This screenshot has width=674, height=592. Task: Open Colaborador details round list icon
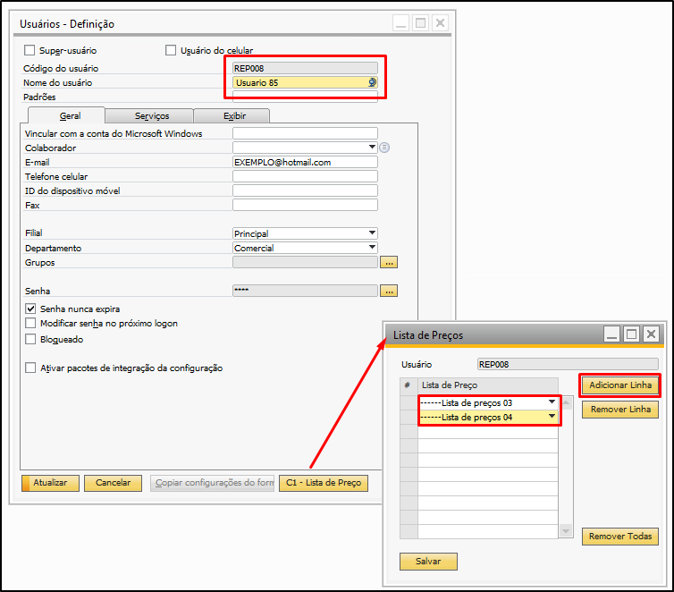384,148
